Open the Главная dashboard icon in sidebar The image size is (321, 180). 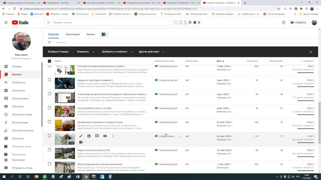(6, 66)
